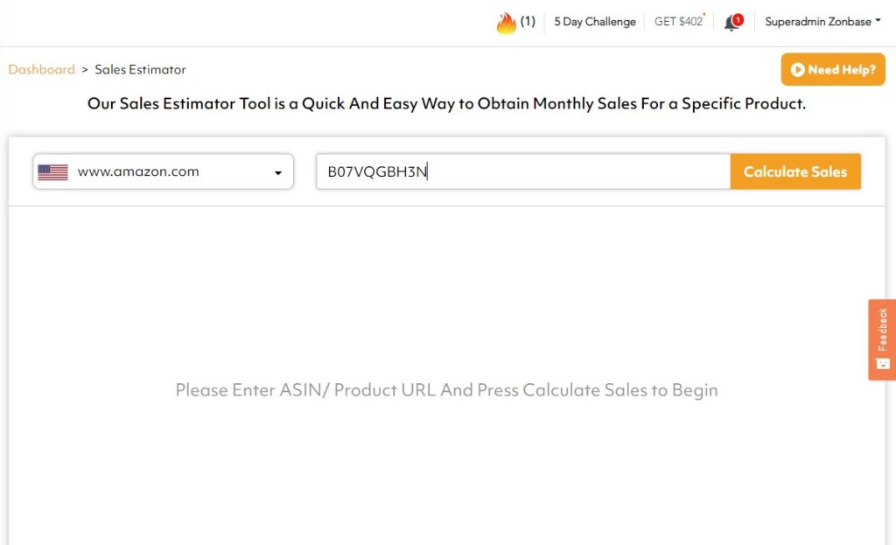Go to the Dashboard breadcrumb

41,70
